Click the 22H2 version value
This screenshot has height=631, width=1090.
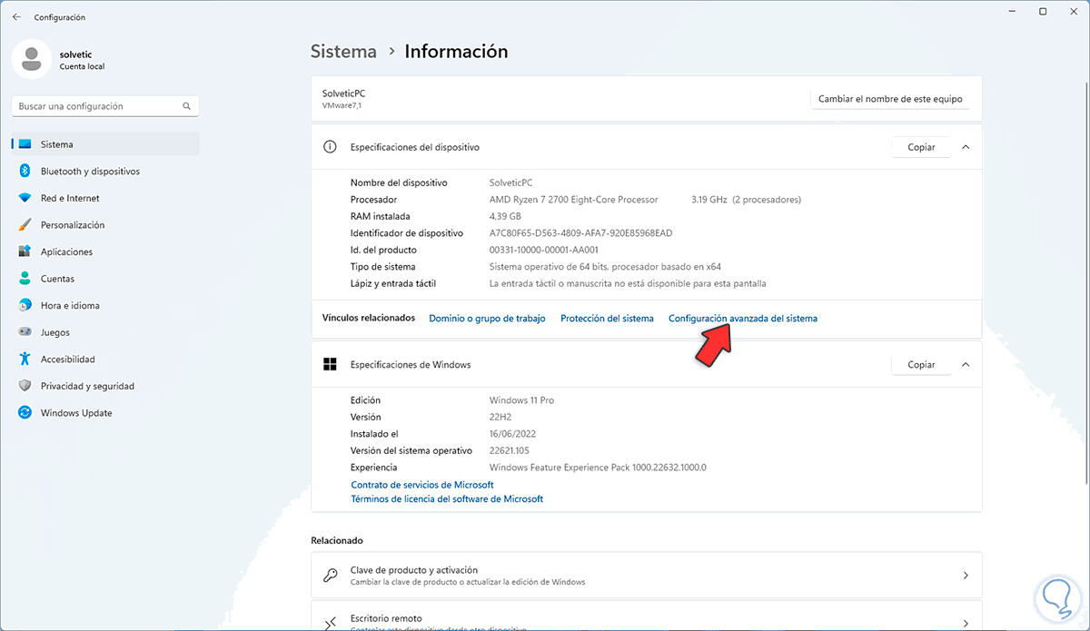(x=501, y=418)
